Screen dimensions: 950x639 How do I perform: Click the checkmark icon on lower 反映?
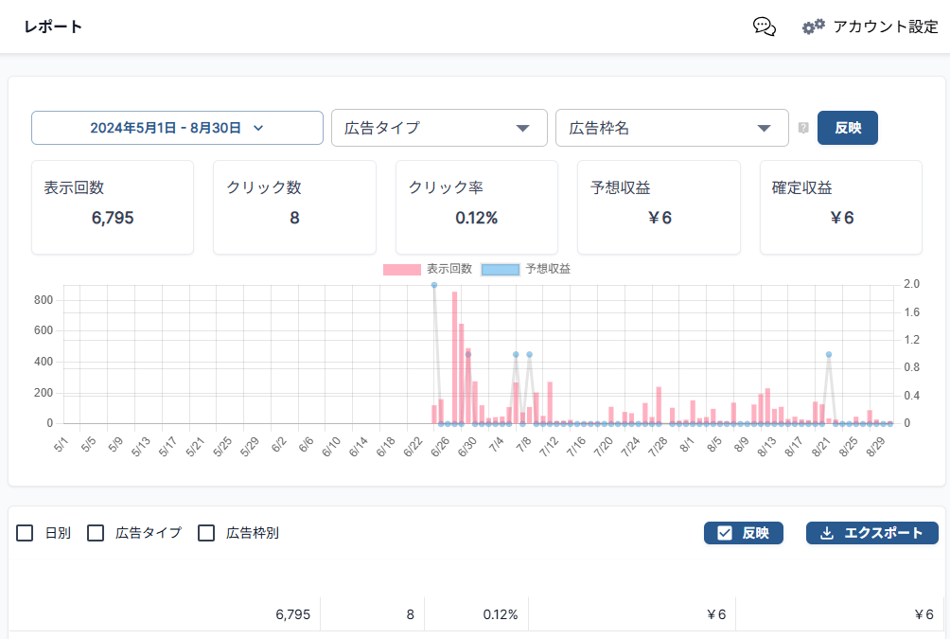tap(725, 533)
